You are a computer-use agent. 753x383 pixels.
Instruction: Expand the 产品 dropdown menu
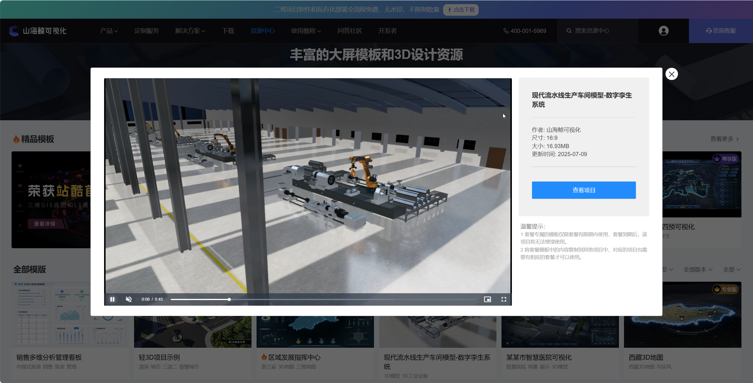pos(109,31)
